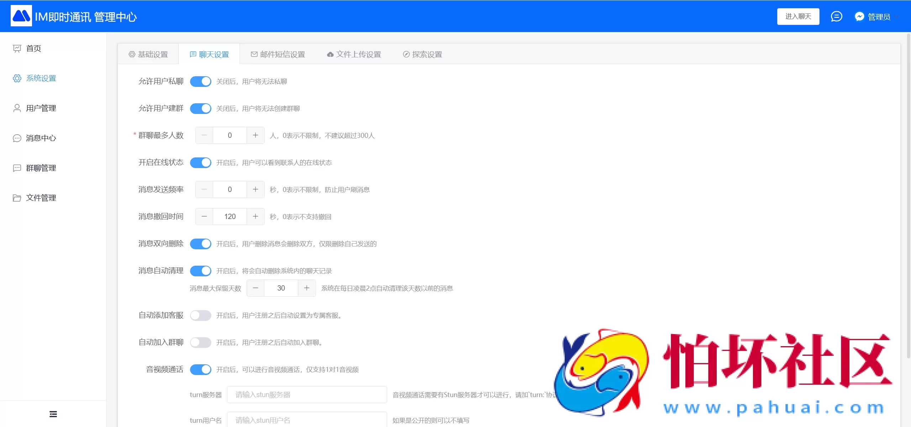Viewport: 911px width, 427px height.
Task: Click the email icon on 邮件短信设置 tab
Action: click(x=254, y=54)
